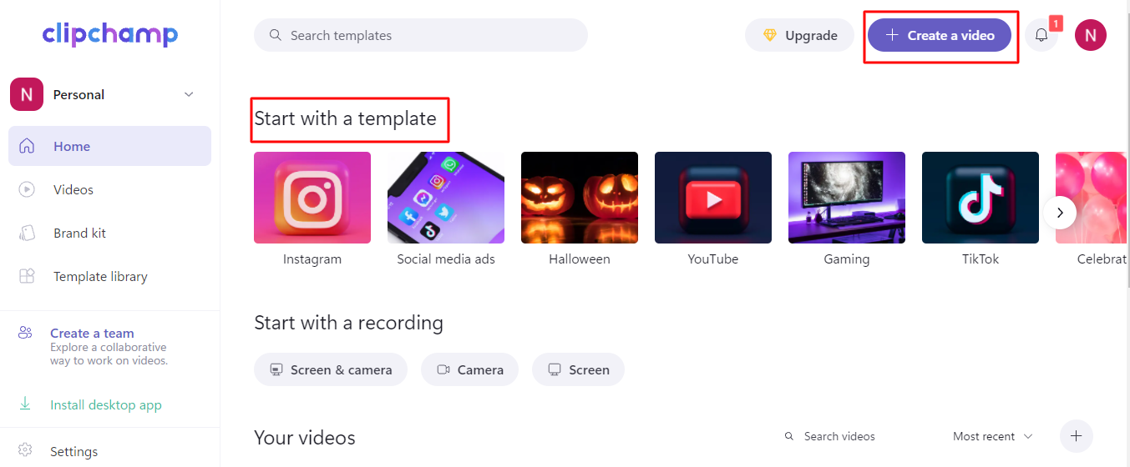Screen dimensions: 1130x467
Task: Click the plus button next to Most recent
Action: point(1077,436)
